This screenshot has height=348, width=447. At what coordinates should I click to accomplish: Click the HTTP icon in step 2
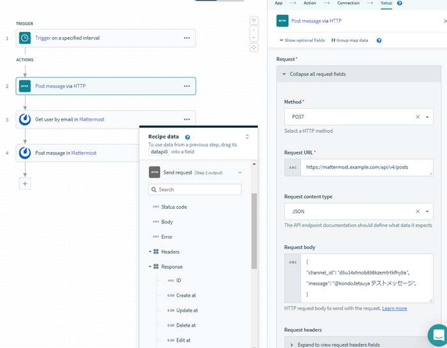tap(25, 86)
